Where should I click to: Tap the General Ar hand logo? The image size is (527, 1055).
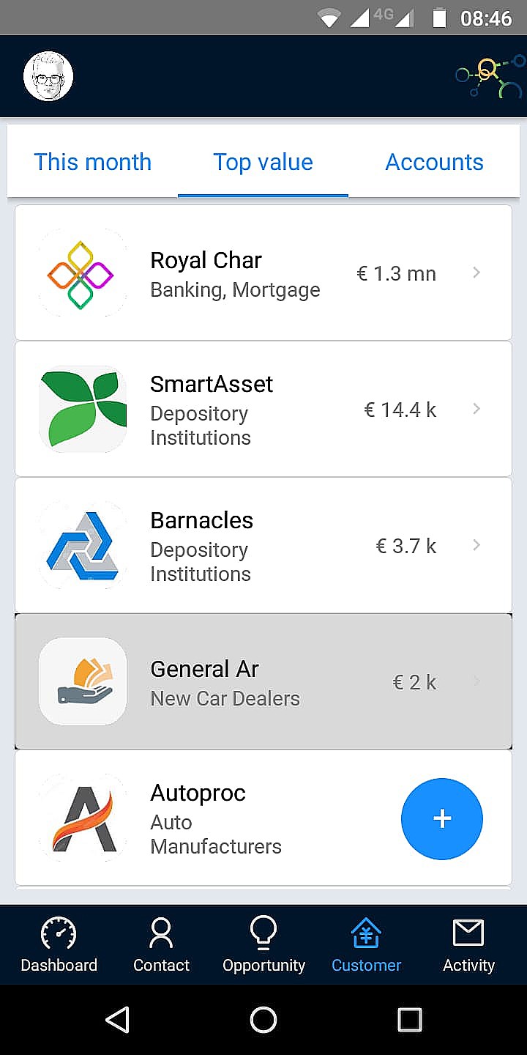(82, 681)
